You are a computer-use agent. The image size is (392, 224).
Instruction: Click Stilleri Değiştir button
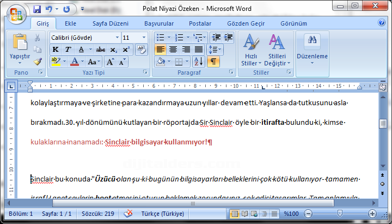[x=277, y=50]
